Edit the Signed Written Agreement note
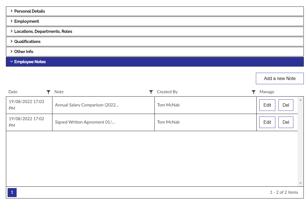This screenshot has height=201, width=308. (x=267, y=122)
